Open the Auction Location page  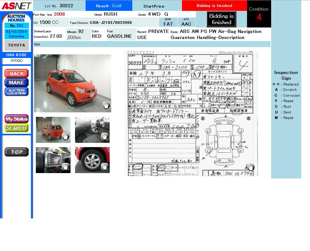[x=17, y=92]
